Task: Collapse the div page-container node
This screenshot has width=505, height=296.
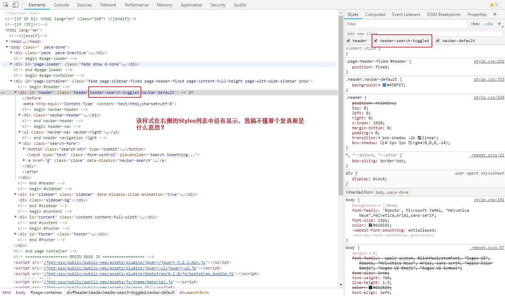Action: coord(11,81)
